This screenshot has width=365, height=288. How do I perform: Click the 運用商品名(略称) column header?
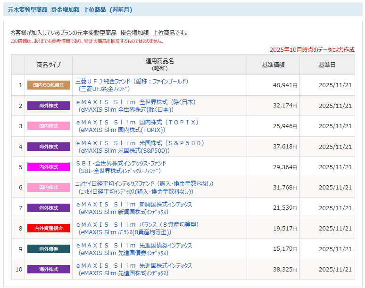(x=160, y=65)
